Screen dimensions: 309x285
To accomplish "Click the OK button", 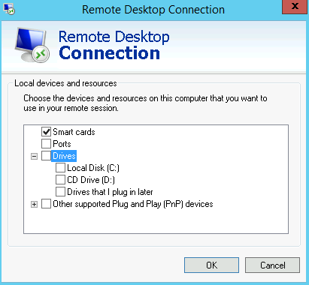I will [x=211, y=265].
